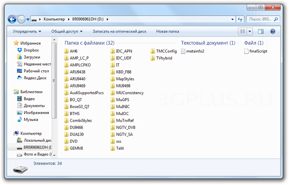Click navigation pane scrollbar up arrow

54,40
